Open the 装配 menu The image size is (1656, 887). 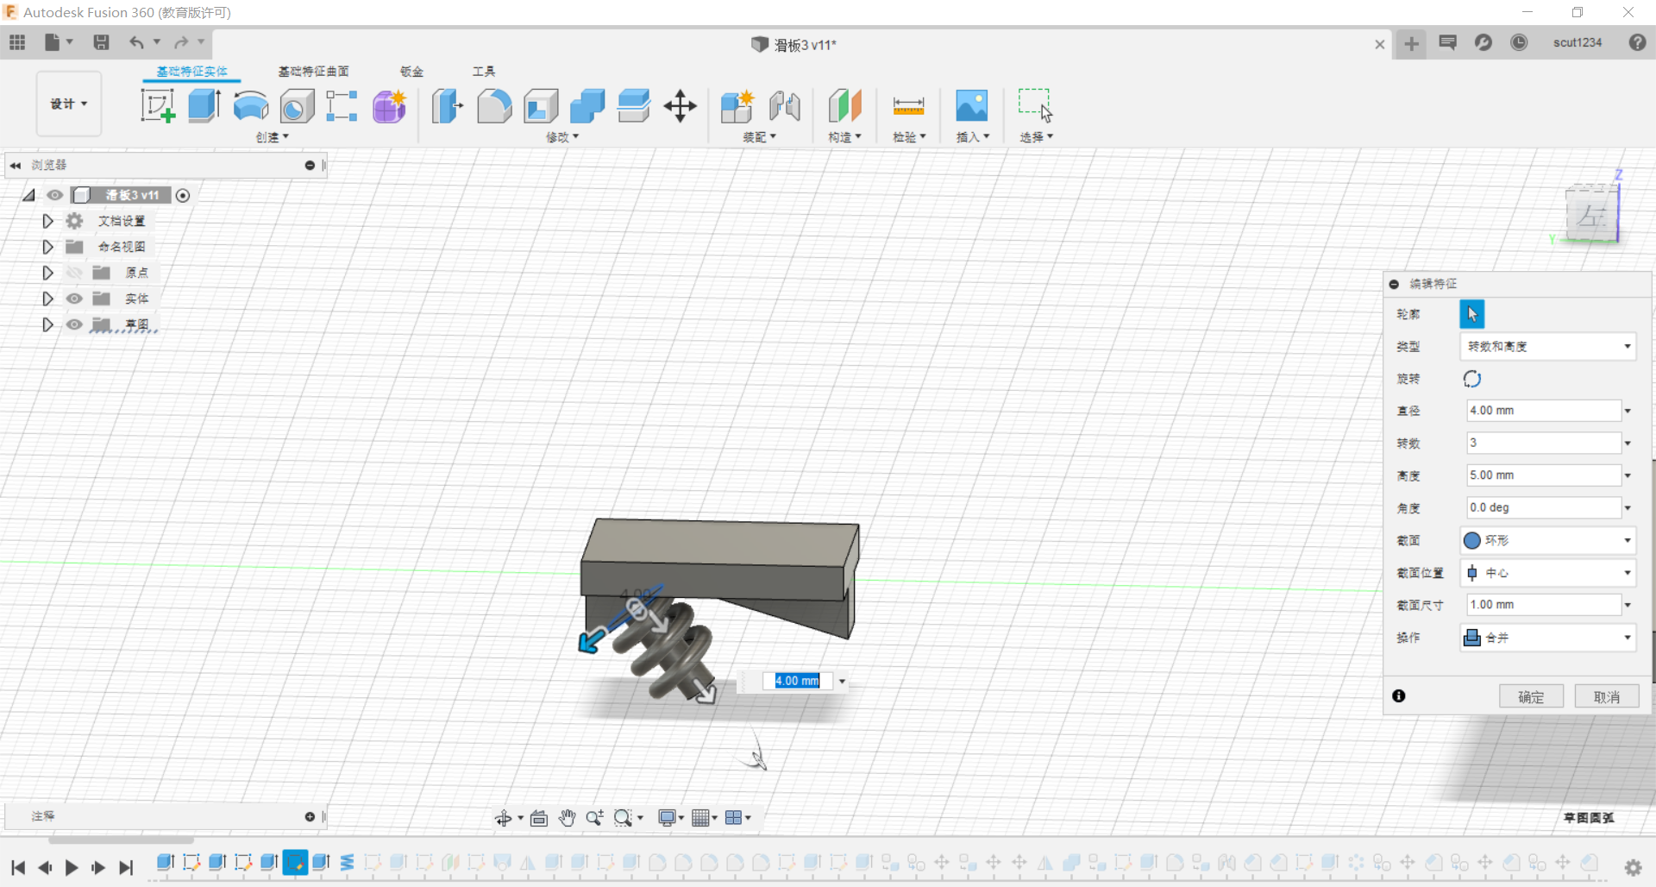pos(760,137)
